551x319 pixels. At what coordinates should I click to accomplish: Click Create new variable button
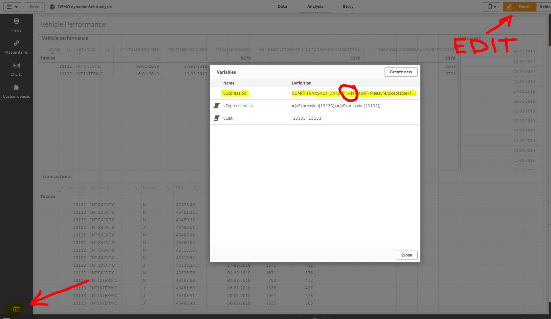[401, 72]
